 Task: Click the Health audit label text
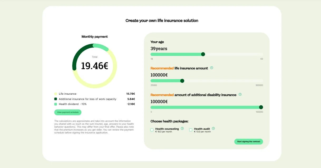(x=202, y=129)
